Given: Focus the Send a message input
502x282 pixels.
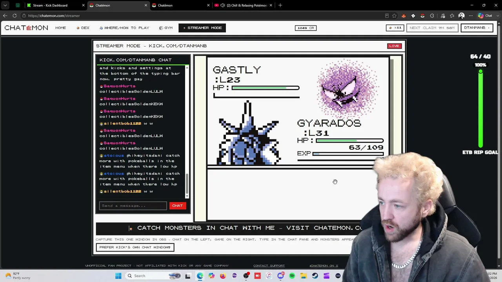Looking at the screenshot, I should pyautogui.click(x=133, y=206).
